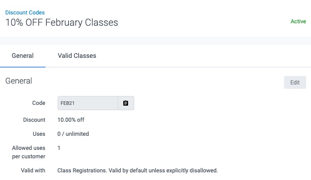Click the Uses field label
The width and height of the screenshot is (311, 180).
click(x=39, y=134)
